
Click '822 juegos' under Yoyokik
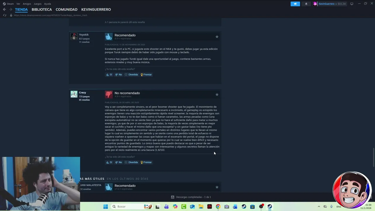click(84, 39)
